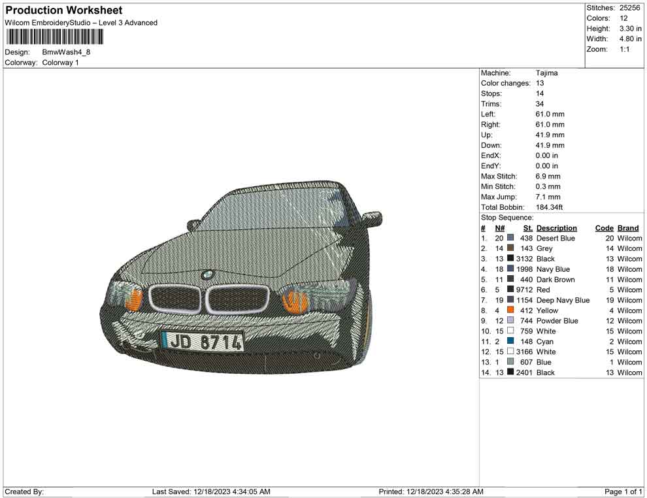
Task: Click the Colors value 12
Action: 623,18
